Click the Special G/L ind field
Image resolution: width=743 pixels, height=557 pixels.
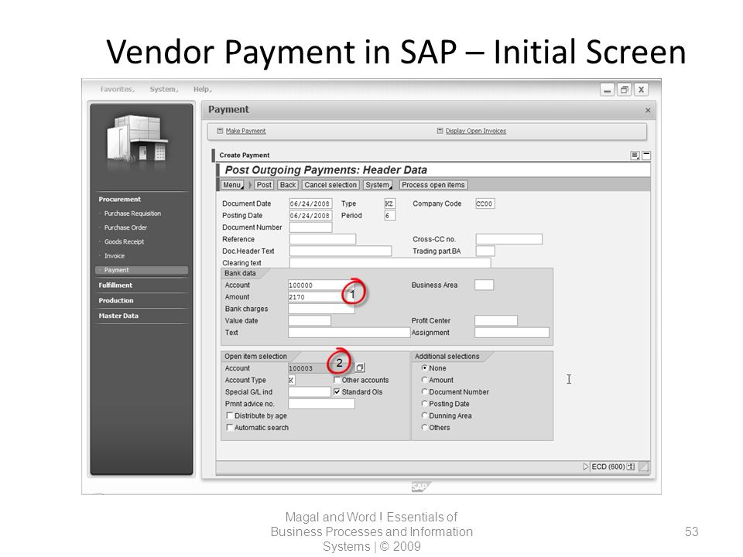click(310, 391)
